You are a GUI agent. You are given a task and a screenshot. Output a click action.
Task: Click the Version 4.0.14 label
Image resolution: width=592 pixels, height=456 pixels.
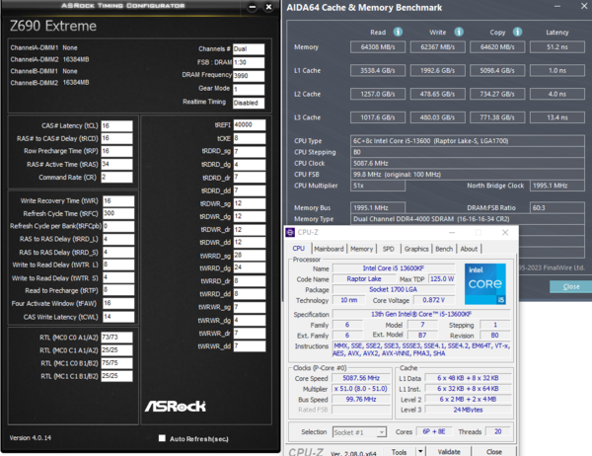31,438
